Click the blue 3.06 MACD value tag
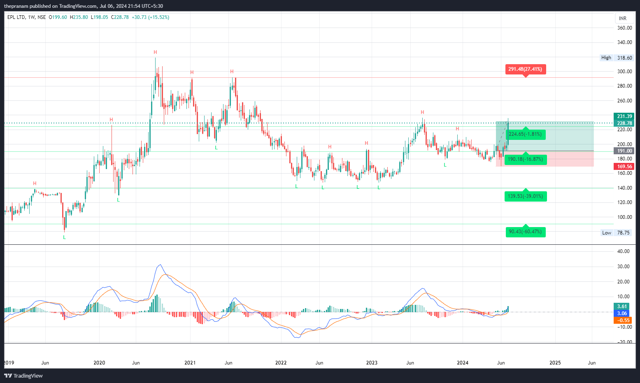 (x=622, y=313)
